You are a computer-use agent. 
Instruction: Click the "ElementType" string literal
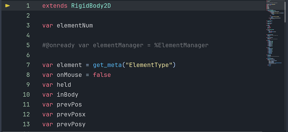tap(149, 65)
